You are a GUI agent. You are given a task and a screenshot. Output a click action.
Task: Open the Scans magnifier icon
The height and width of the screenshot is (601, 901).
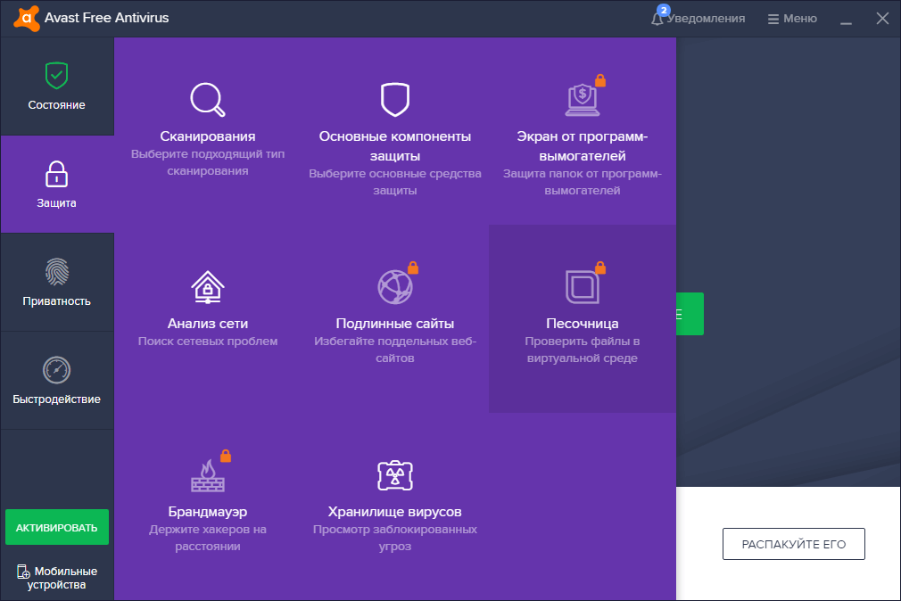(x=207, y=100)
